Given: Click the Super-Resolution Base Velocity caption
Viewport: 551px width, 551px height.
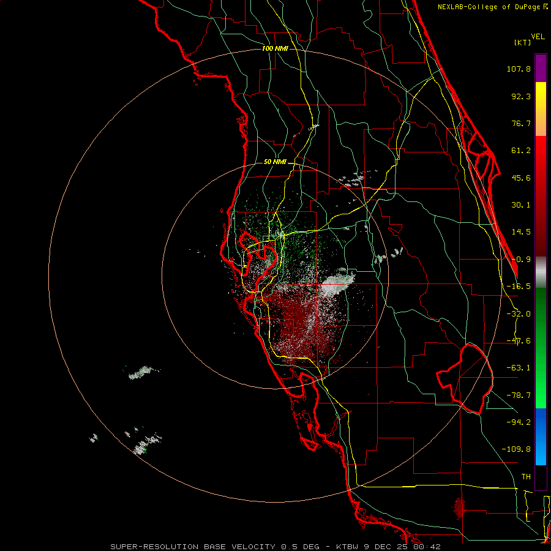Looking at the screenshot, I should pyautogui.click(x=275, y=547).
